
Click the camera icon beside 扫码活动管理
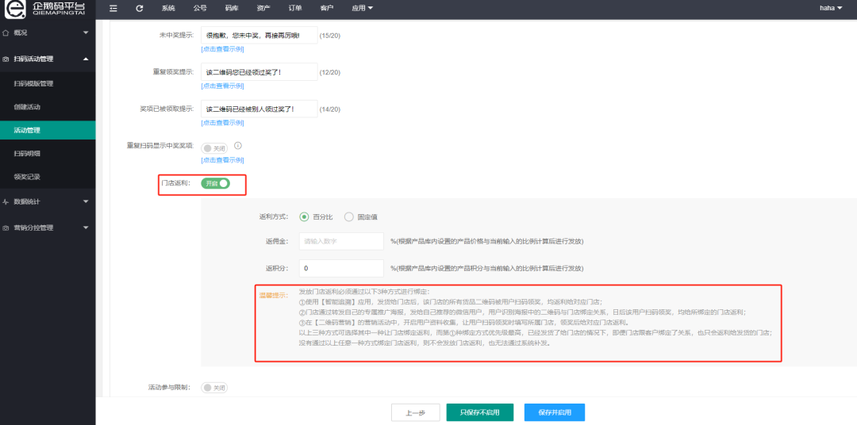pyautogui.click(x=6, y=59)
